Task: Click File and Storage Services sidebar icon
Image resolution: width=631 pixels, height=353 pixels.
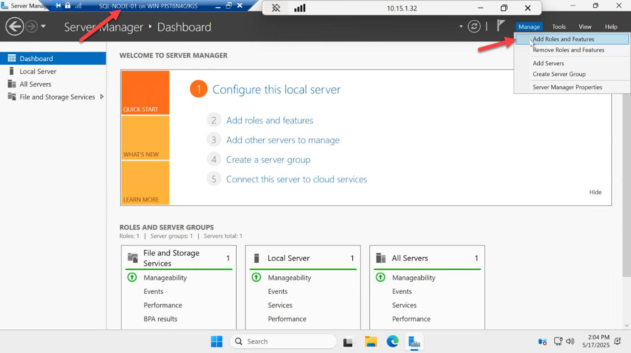Action: [12, 97]
